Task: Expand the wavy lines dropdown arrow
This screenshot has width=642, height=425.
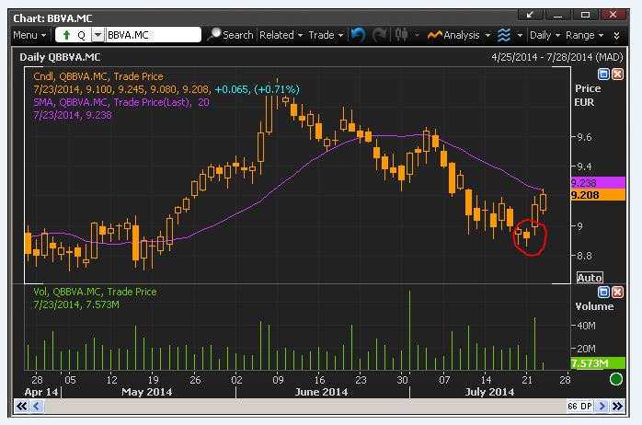Action: click(520, 36)
